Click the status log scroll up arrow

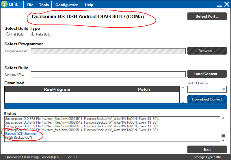pos(223,118)
